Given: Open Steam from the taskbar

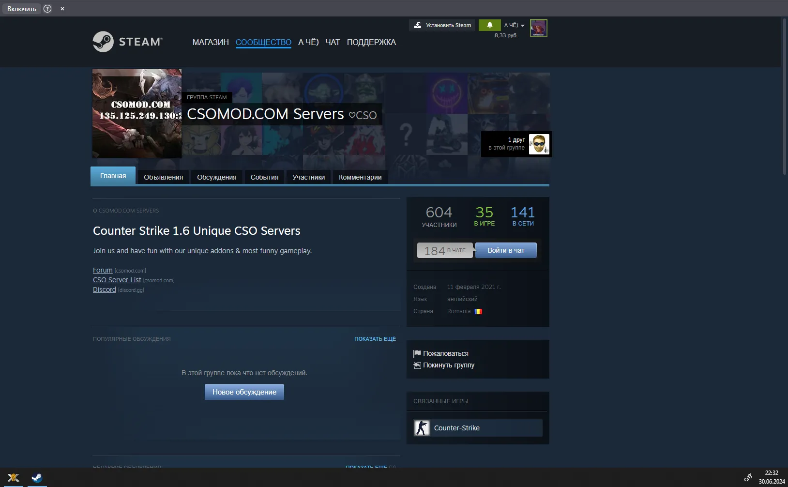Looking at the screenshot, I should pos(37,478).
